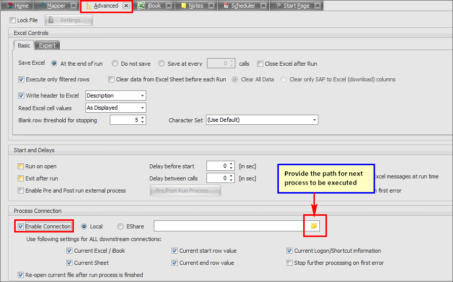Viewport: 453px width, 282px height.
Task: Open the Scheduler tab
Action: 242,6
